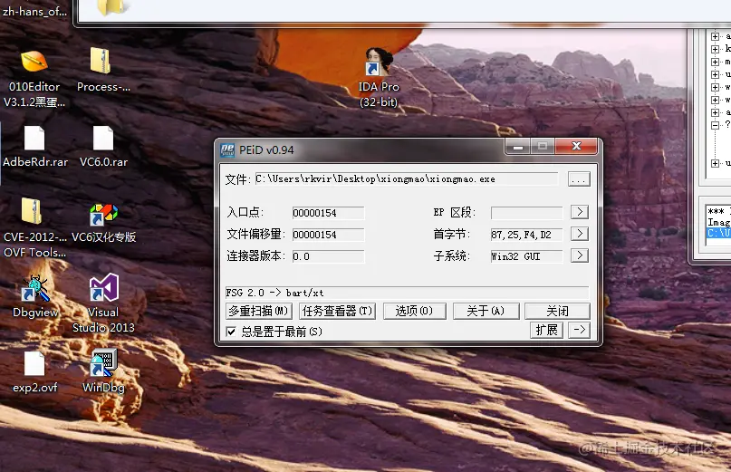Image resolution: width=731 pixels, height=472 pixels.
Task: Launch IDA Pro (32-bit) shortcut
Action: 379,62
